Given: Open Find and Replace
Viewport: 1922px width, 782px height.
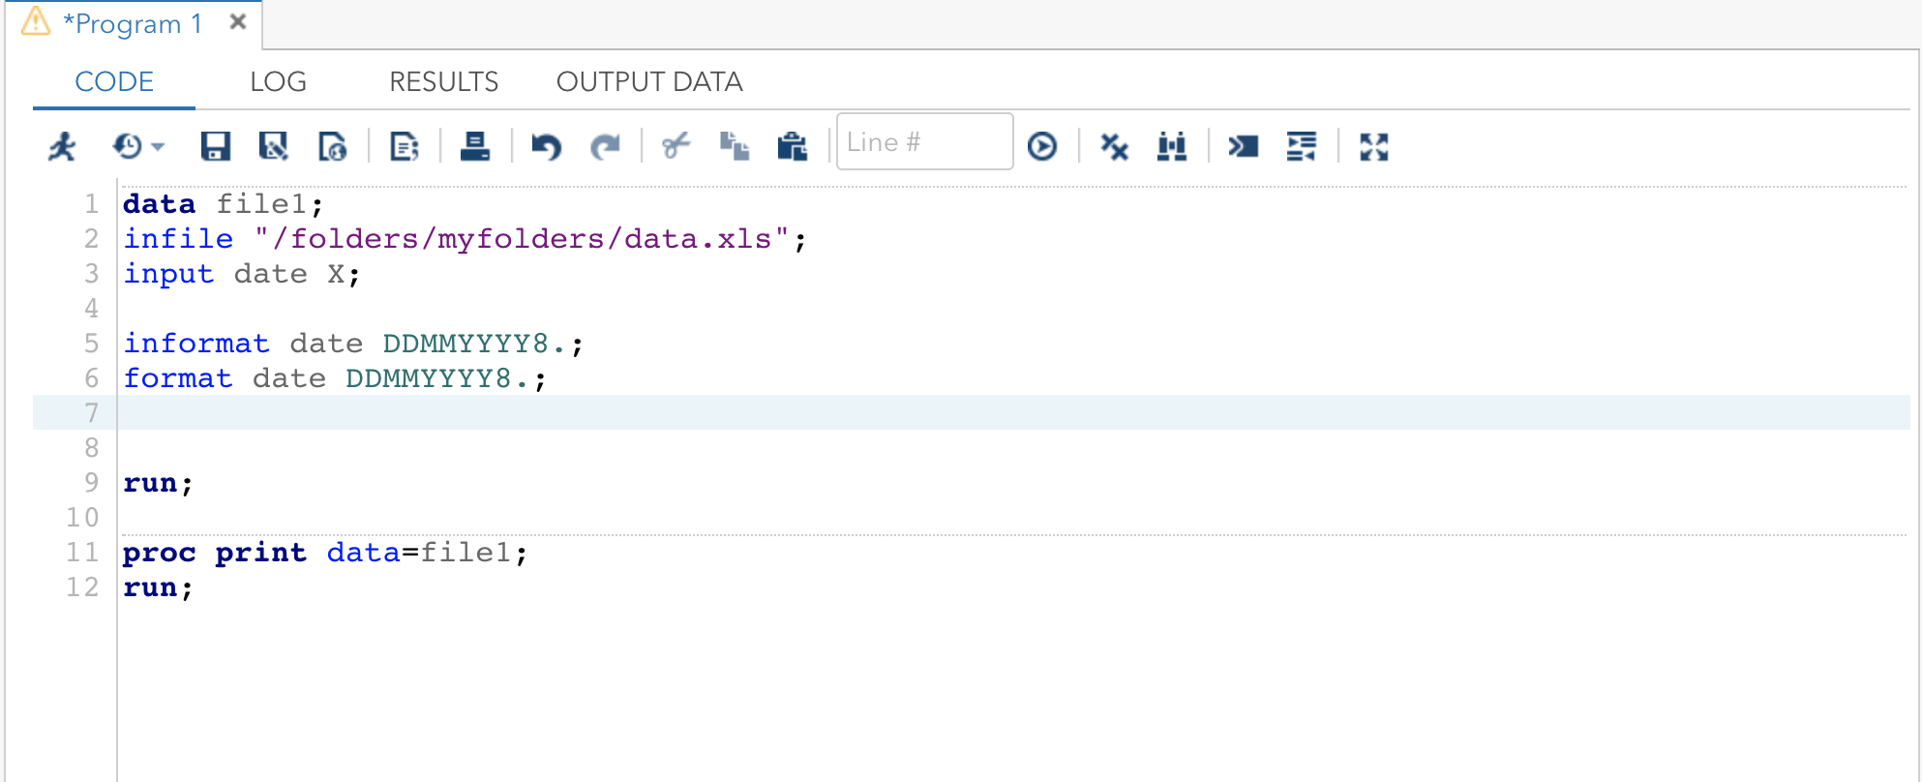Looking at the screenshot, I should (1172, 147).
